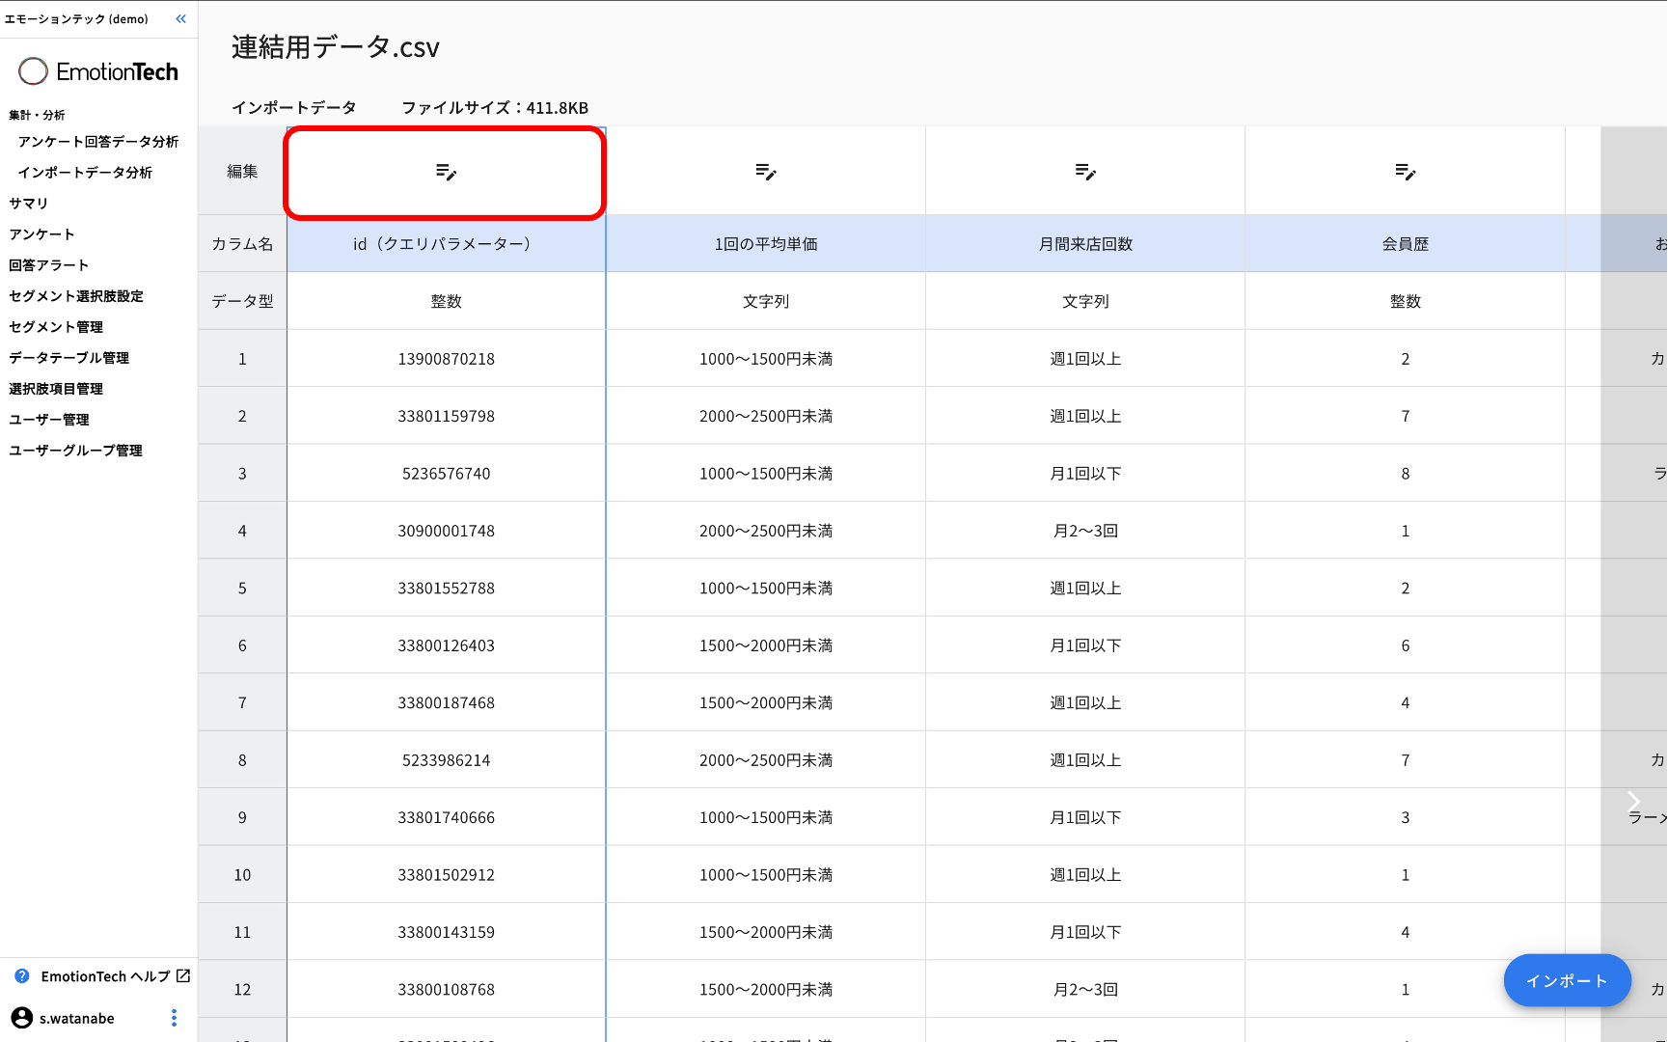
Task: Click edit icon for 1回の平均単価 column
Action: coord(766,172)
